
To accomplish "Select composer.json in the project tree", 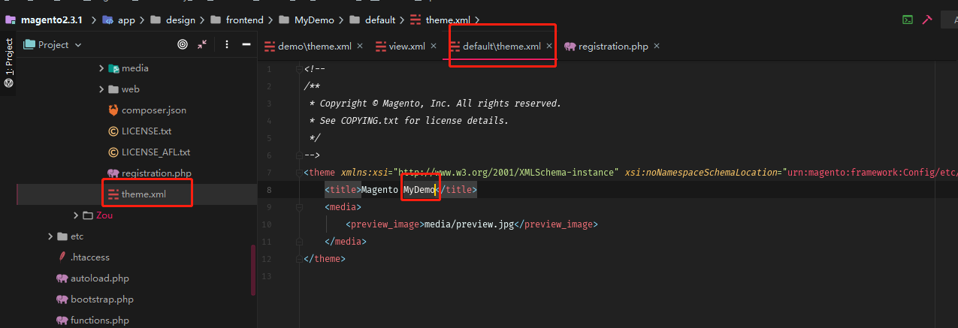I will point(153,110).
